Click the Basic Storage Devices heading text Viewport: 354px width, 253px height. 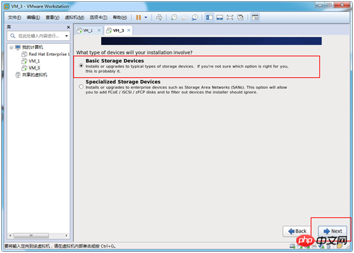pos(115,61)
